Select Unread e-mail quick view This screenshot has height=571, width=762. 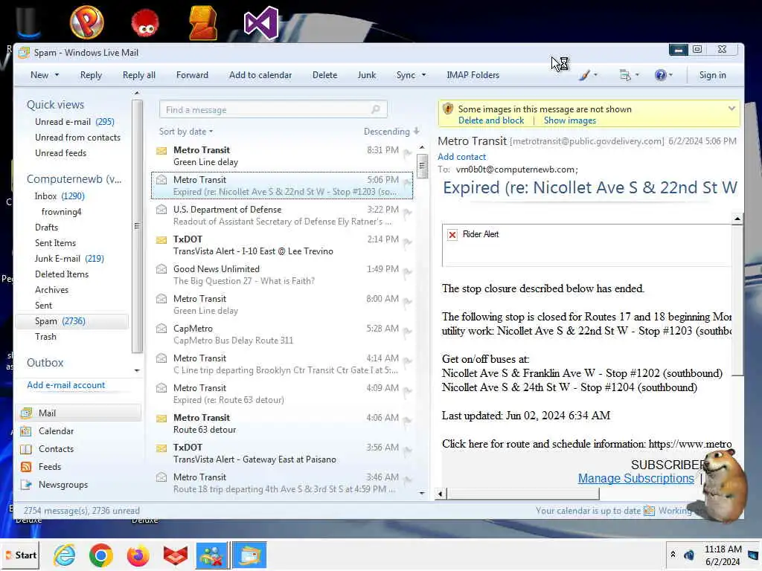tap(74, 122)
